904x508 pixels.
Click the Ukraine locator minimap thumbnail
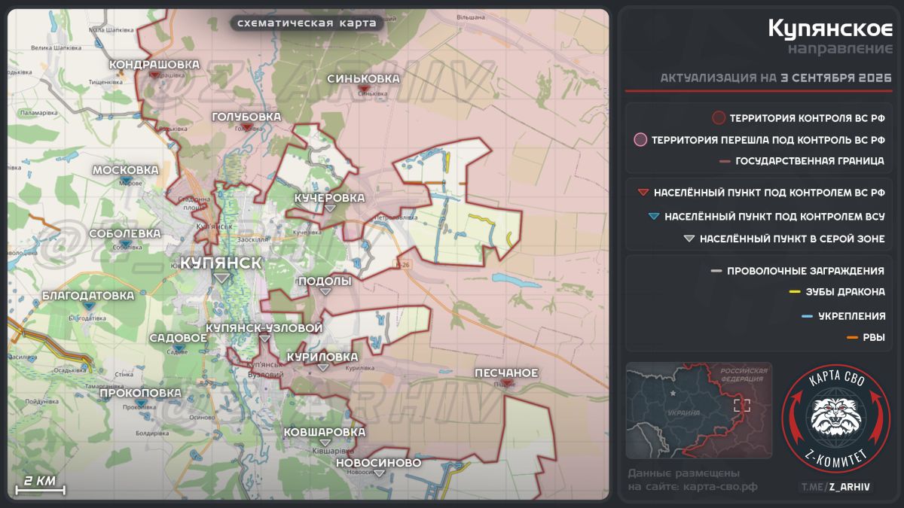[x=699, y=410]
